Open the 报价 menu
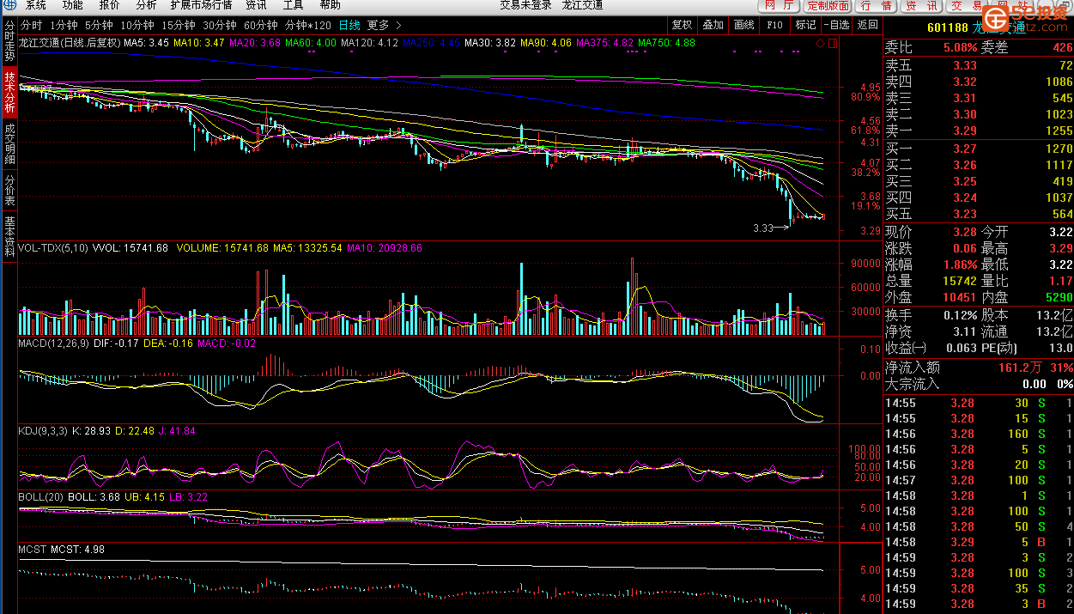This screenshot has height=614, width=1074. 109,5
